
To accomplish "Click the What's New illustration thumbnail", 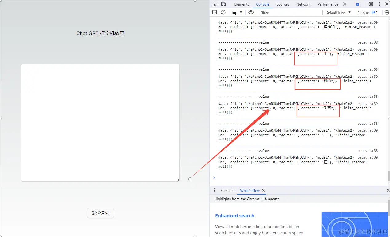I will pyautogui.click(x=355, y=224).
